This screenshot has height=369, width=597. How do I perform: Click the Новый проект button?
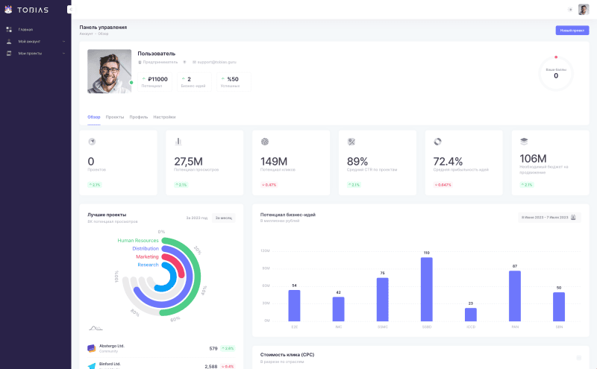point(572,31)
